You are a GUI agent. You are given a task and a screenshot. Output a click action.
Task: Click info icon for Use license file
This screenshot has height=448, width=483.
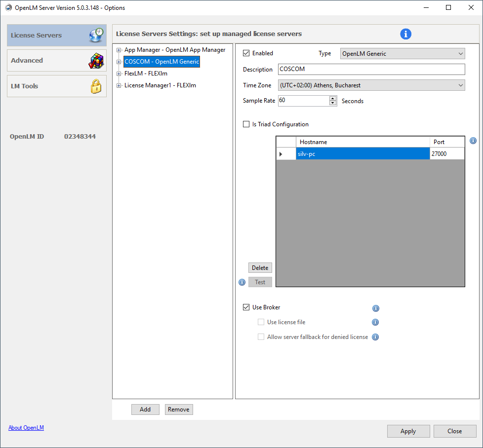375,323
